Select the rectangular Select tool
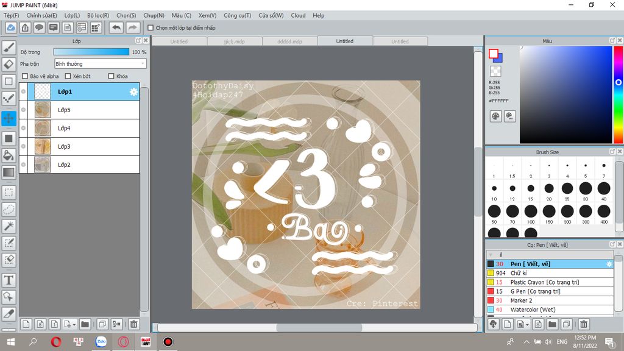Screen dimensions: 624x351 tap(9, 193)
